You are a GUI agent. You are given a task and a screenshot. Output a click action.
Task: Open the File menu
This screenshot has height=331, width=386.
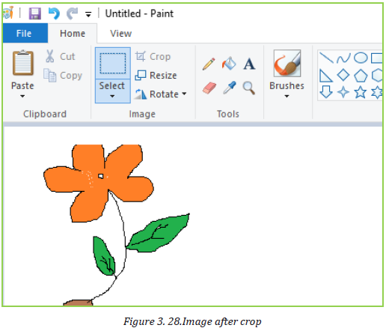25,33
